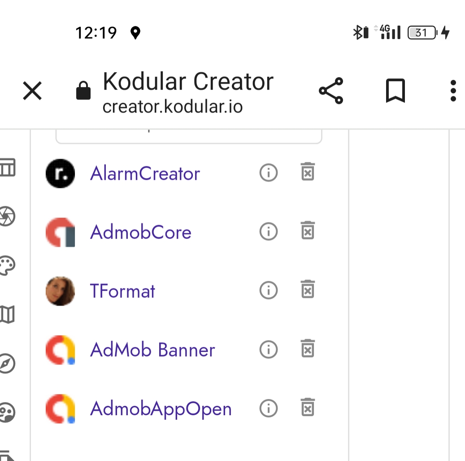This screenshot has width=465, height=461.
Task: Open AdmobAppOpen extension info
Action: pos(268,409)
